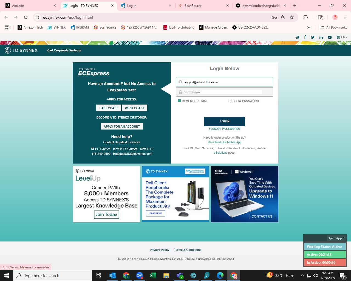The height and width of the screenshot is (281, 351).
Task: View site information icon in address bar
Action: [38, 17]
